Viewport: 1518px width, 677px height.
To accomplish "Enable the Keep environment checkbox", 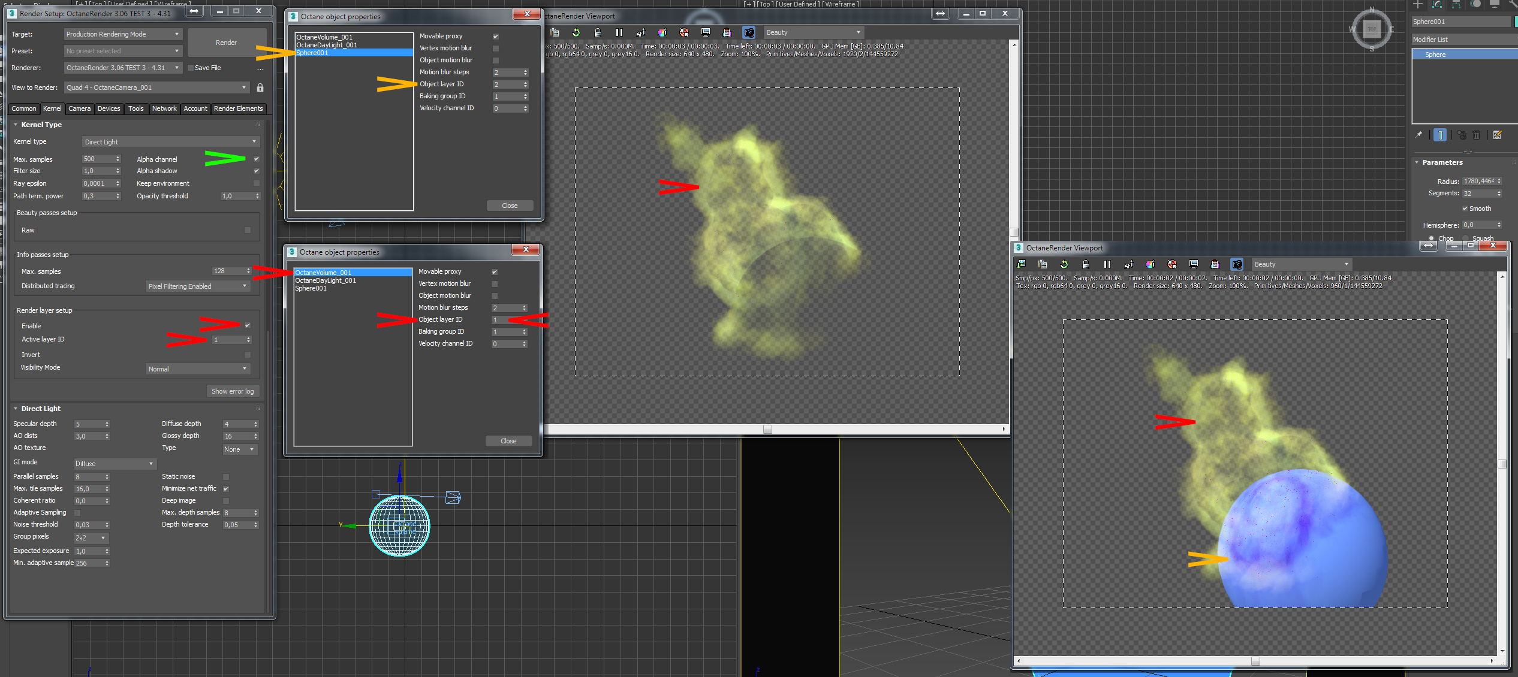I will 257,183.
